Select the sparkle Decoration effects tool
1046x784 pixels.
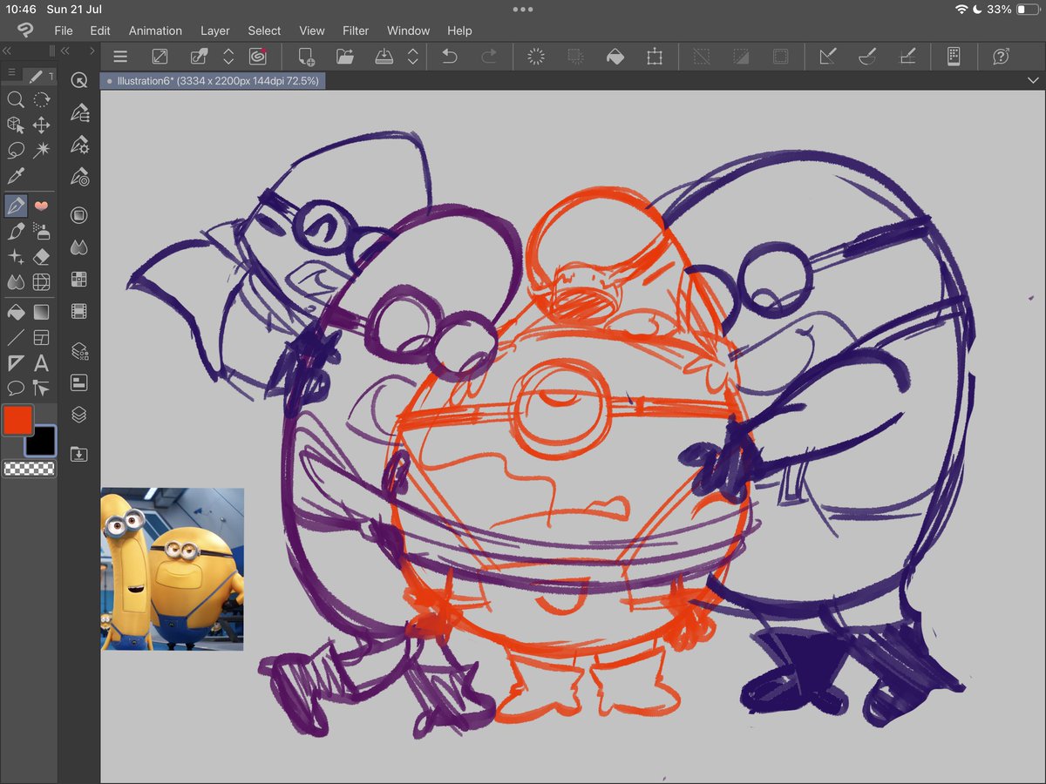(15, 257)
